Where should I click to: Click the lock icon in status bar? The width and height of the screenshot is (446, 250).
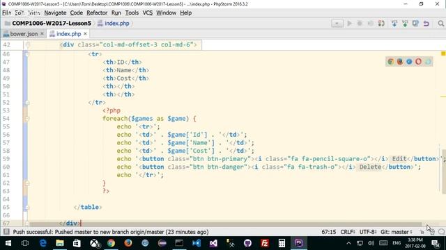click(x=422, y=232)
